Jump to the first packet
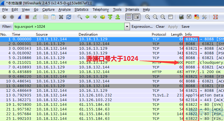This screenshot has width=224, height=121. tap(110, 17)
